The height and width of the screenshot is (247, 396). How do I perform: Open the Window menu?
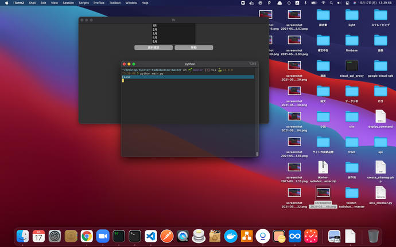tap(131, 3)
